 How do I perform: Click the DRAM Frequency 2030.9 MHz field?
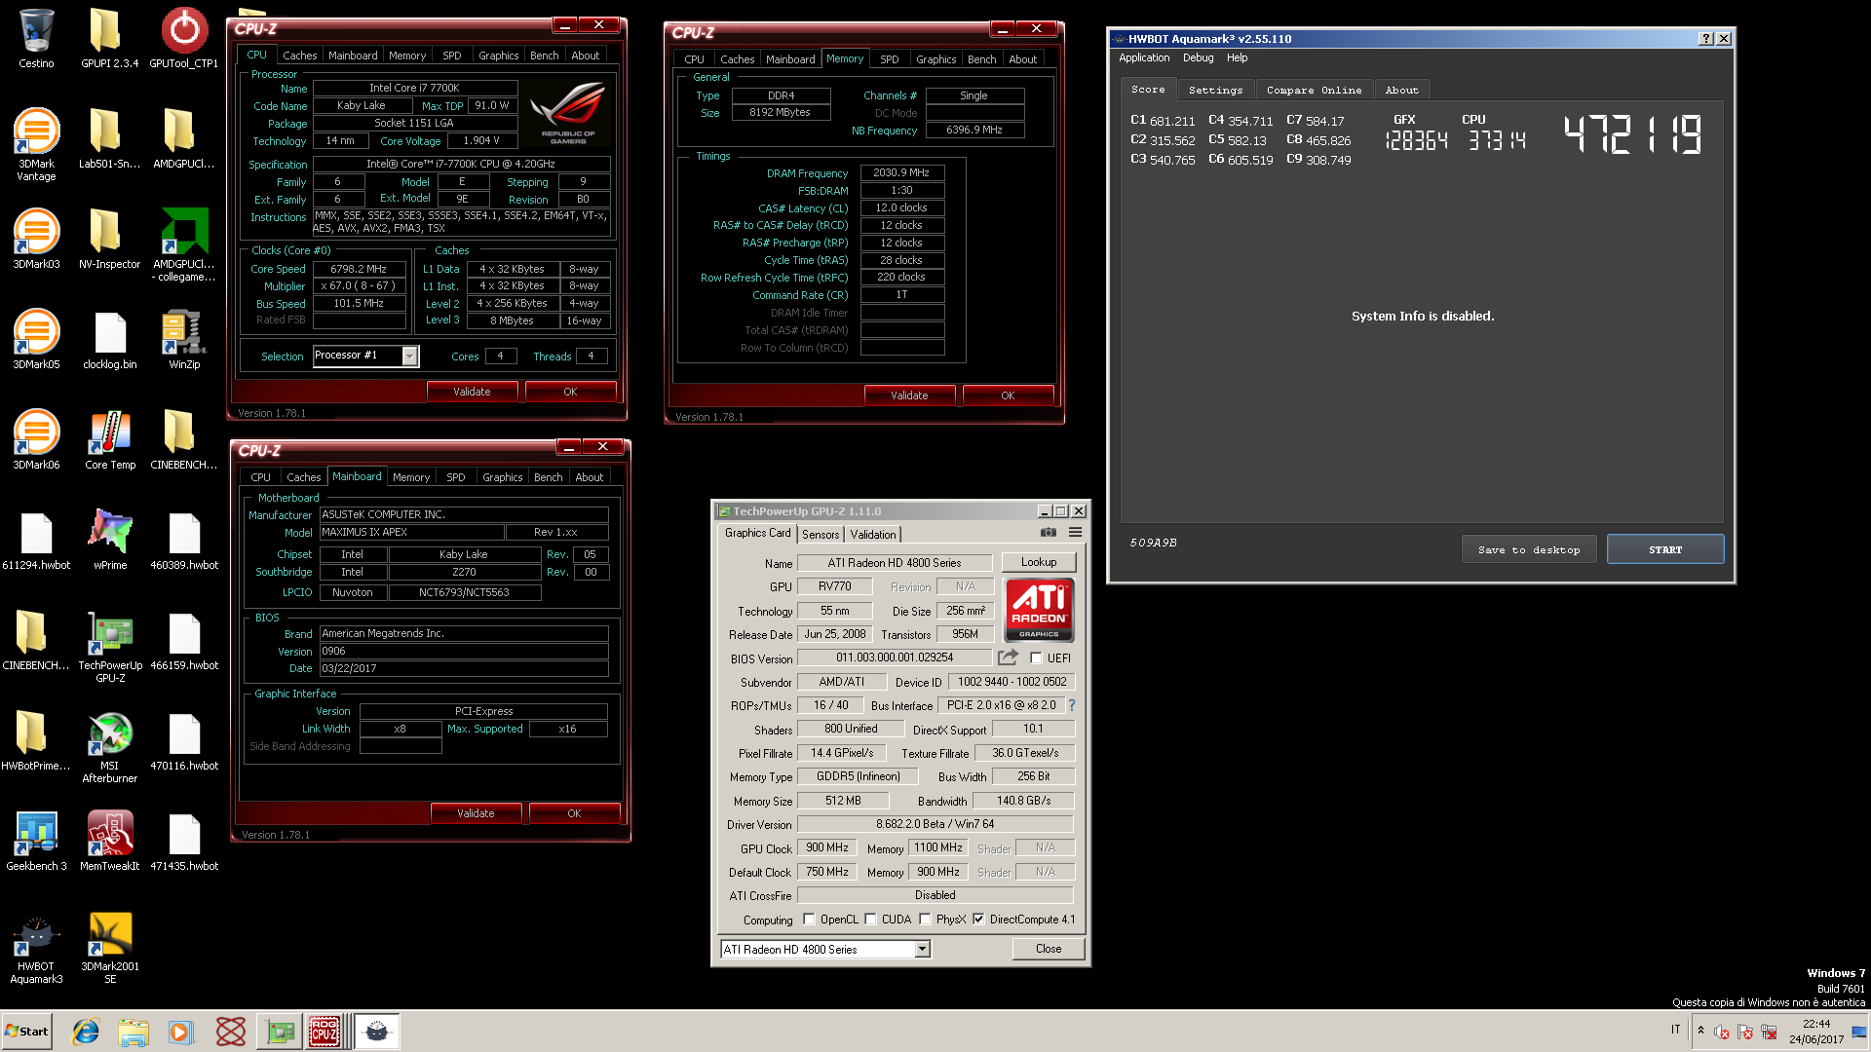point(902,172)
